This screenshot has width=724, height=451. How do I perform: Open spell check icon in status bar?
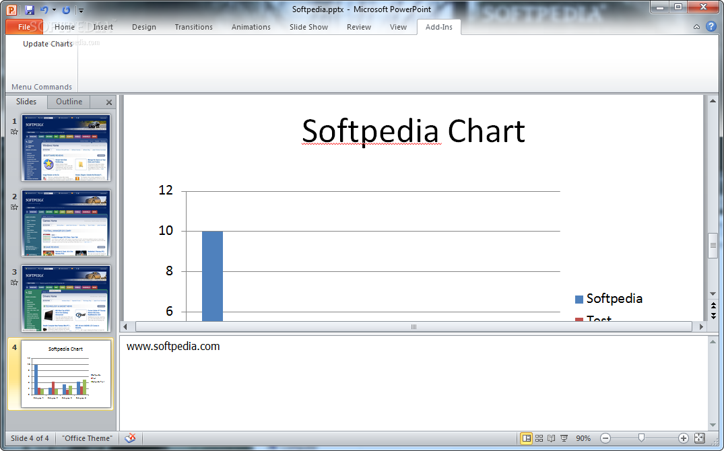pos(130,438)
